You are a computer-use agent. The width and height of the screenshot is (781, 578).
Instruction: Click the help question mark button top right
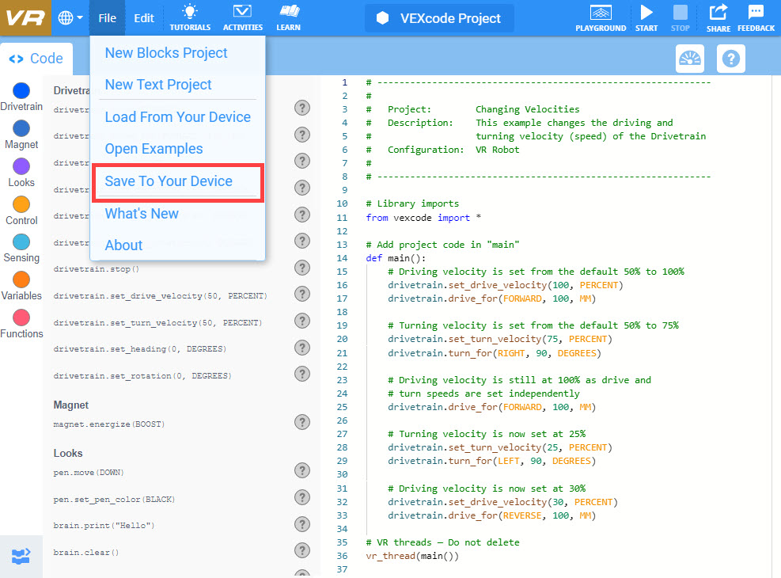(730, 59)
